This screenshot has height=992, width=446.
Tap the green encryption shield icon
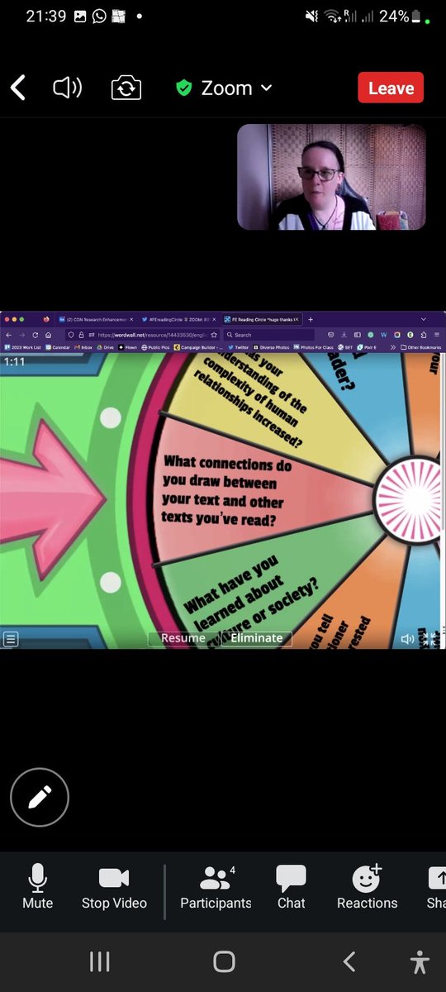184,88
